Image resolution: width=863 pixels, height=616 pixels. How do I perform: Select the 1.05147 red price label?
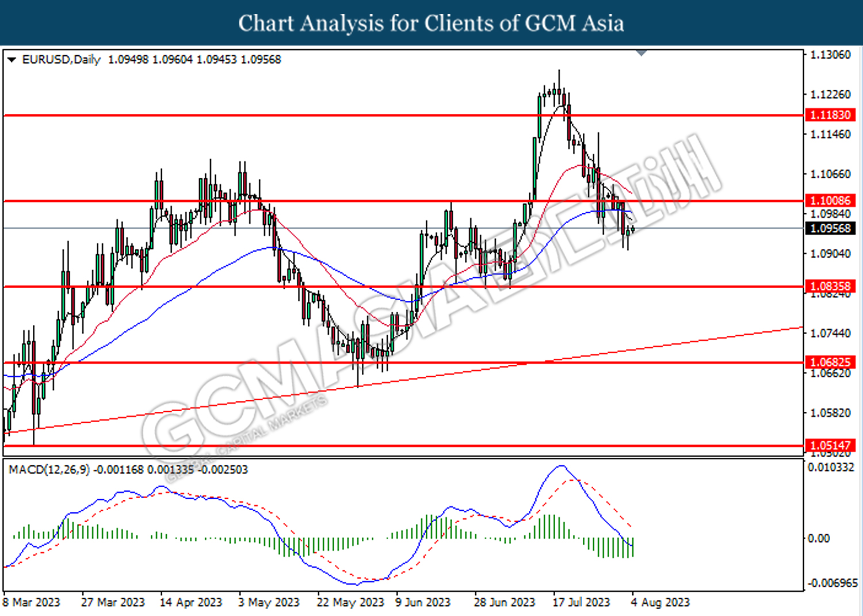tap(830, 445)
